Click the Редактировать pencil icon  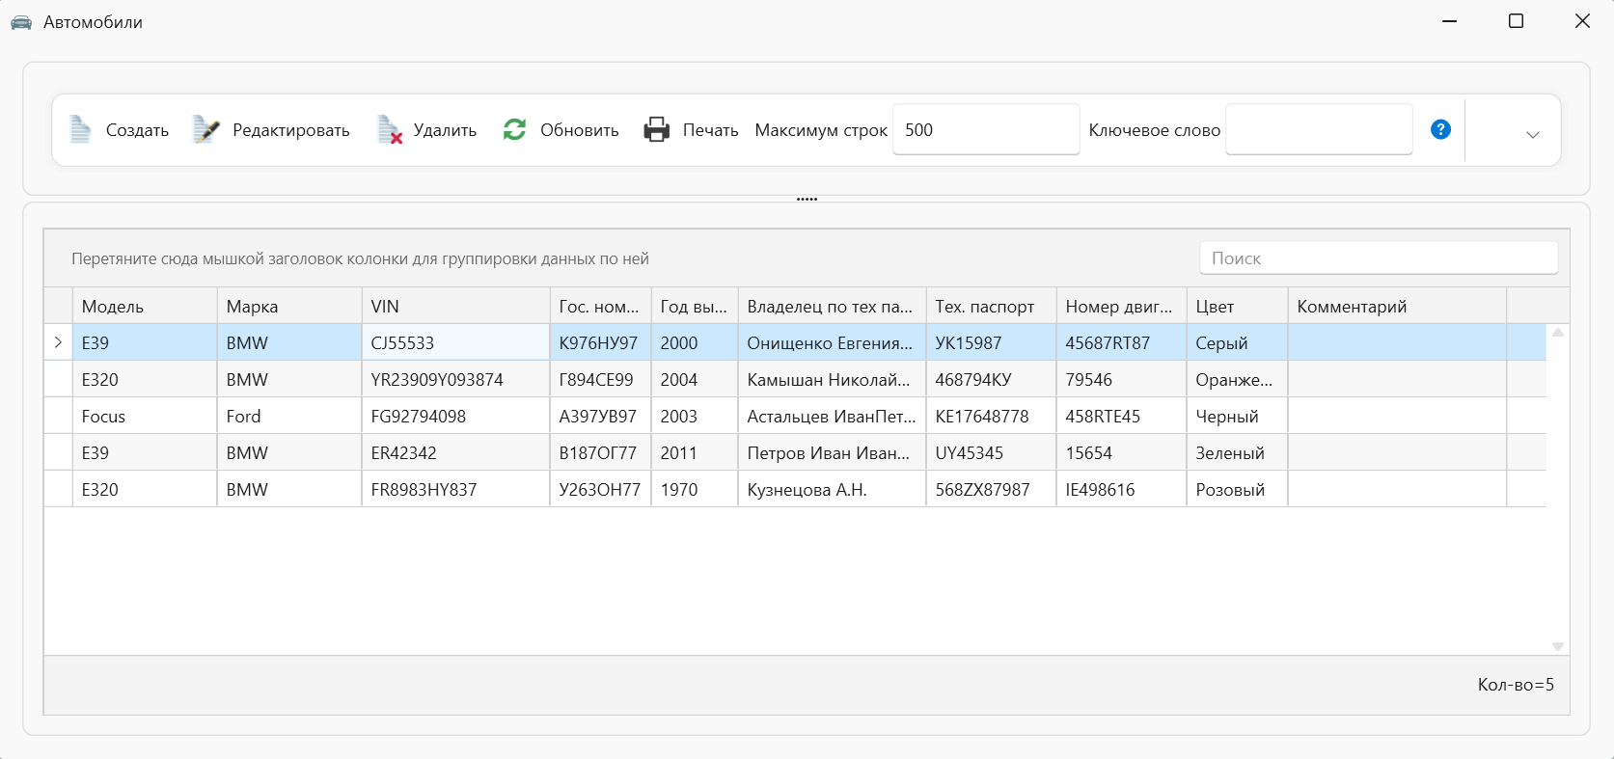tap(205, 130)
